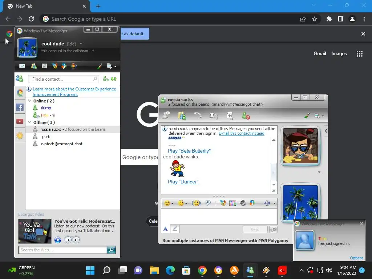The image size is (372, 279).
Task: Change background with color grid icon
Action: pyautogui.click(x=233, y=203)
